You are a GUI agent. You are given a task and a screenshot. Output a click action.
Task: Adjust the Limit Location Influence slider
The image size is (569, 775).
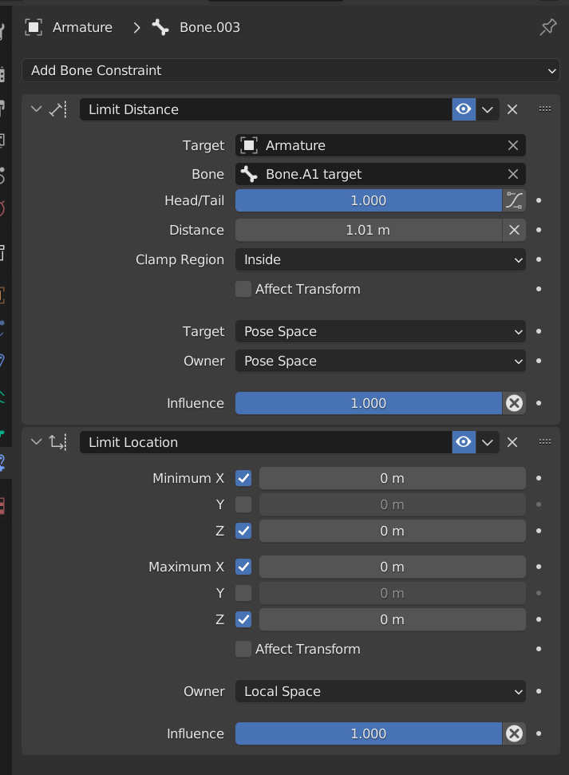368,733
